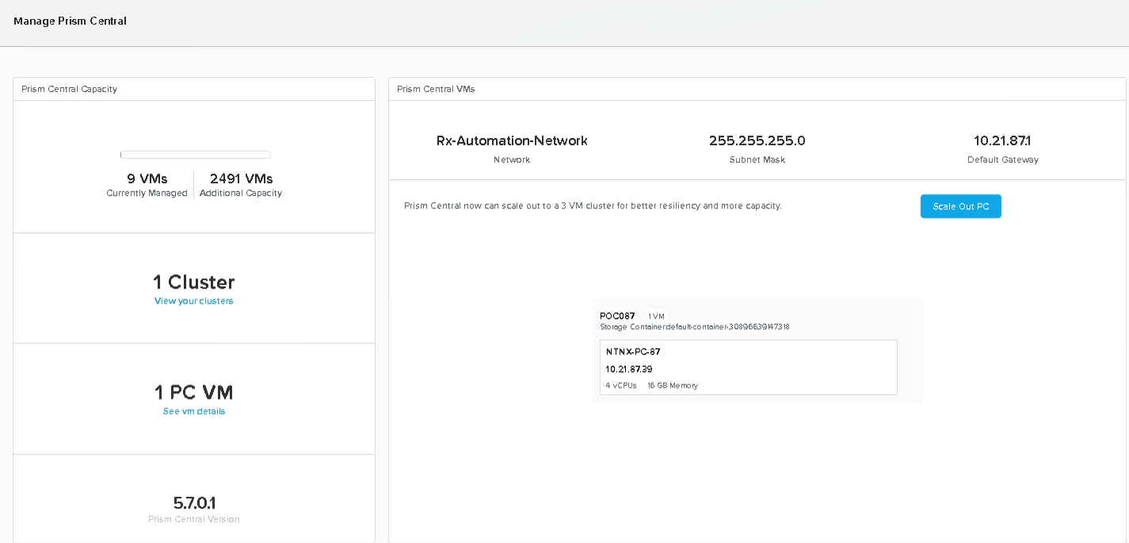
Task: Click the 10.21.87.39 VM IP address
Action: [x=629, y=369]
